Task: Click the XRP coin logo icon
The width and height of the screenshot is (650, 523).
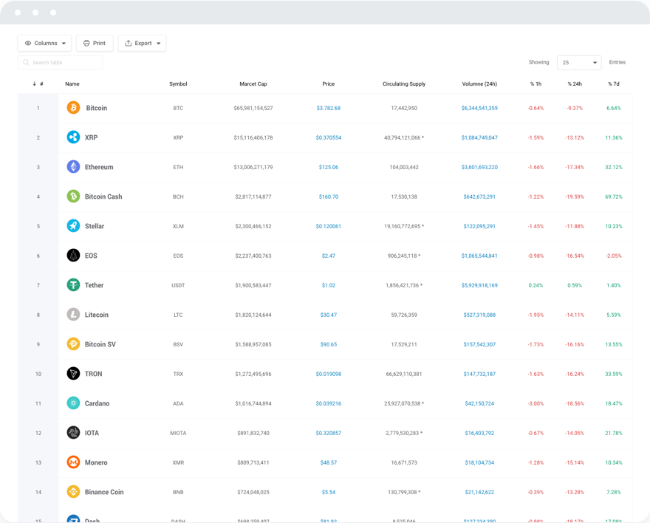Action: point(73,137)
